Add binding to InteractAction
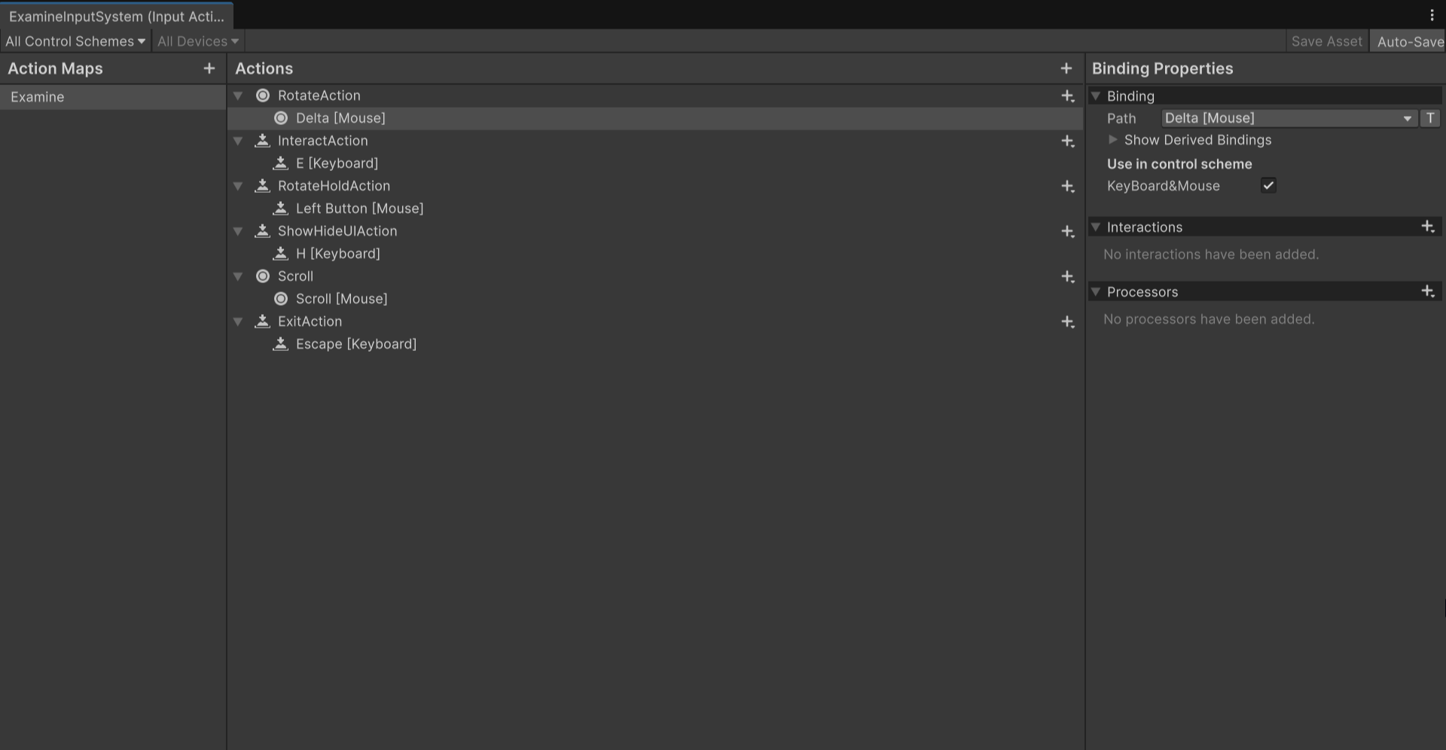This screenshot has height=750, width=1446. [1067, 141]
